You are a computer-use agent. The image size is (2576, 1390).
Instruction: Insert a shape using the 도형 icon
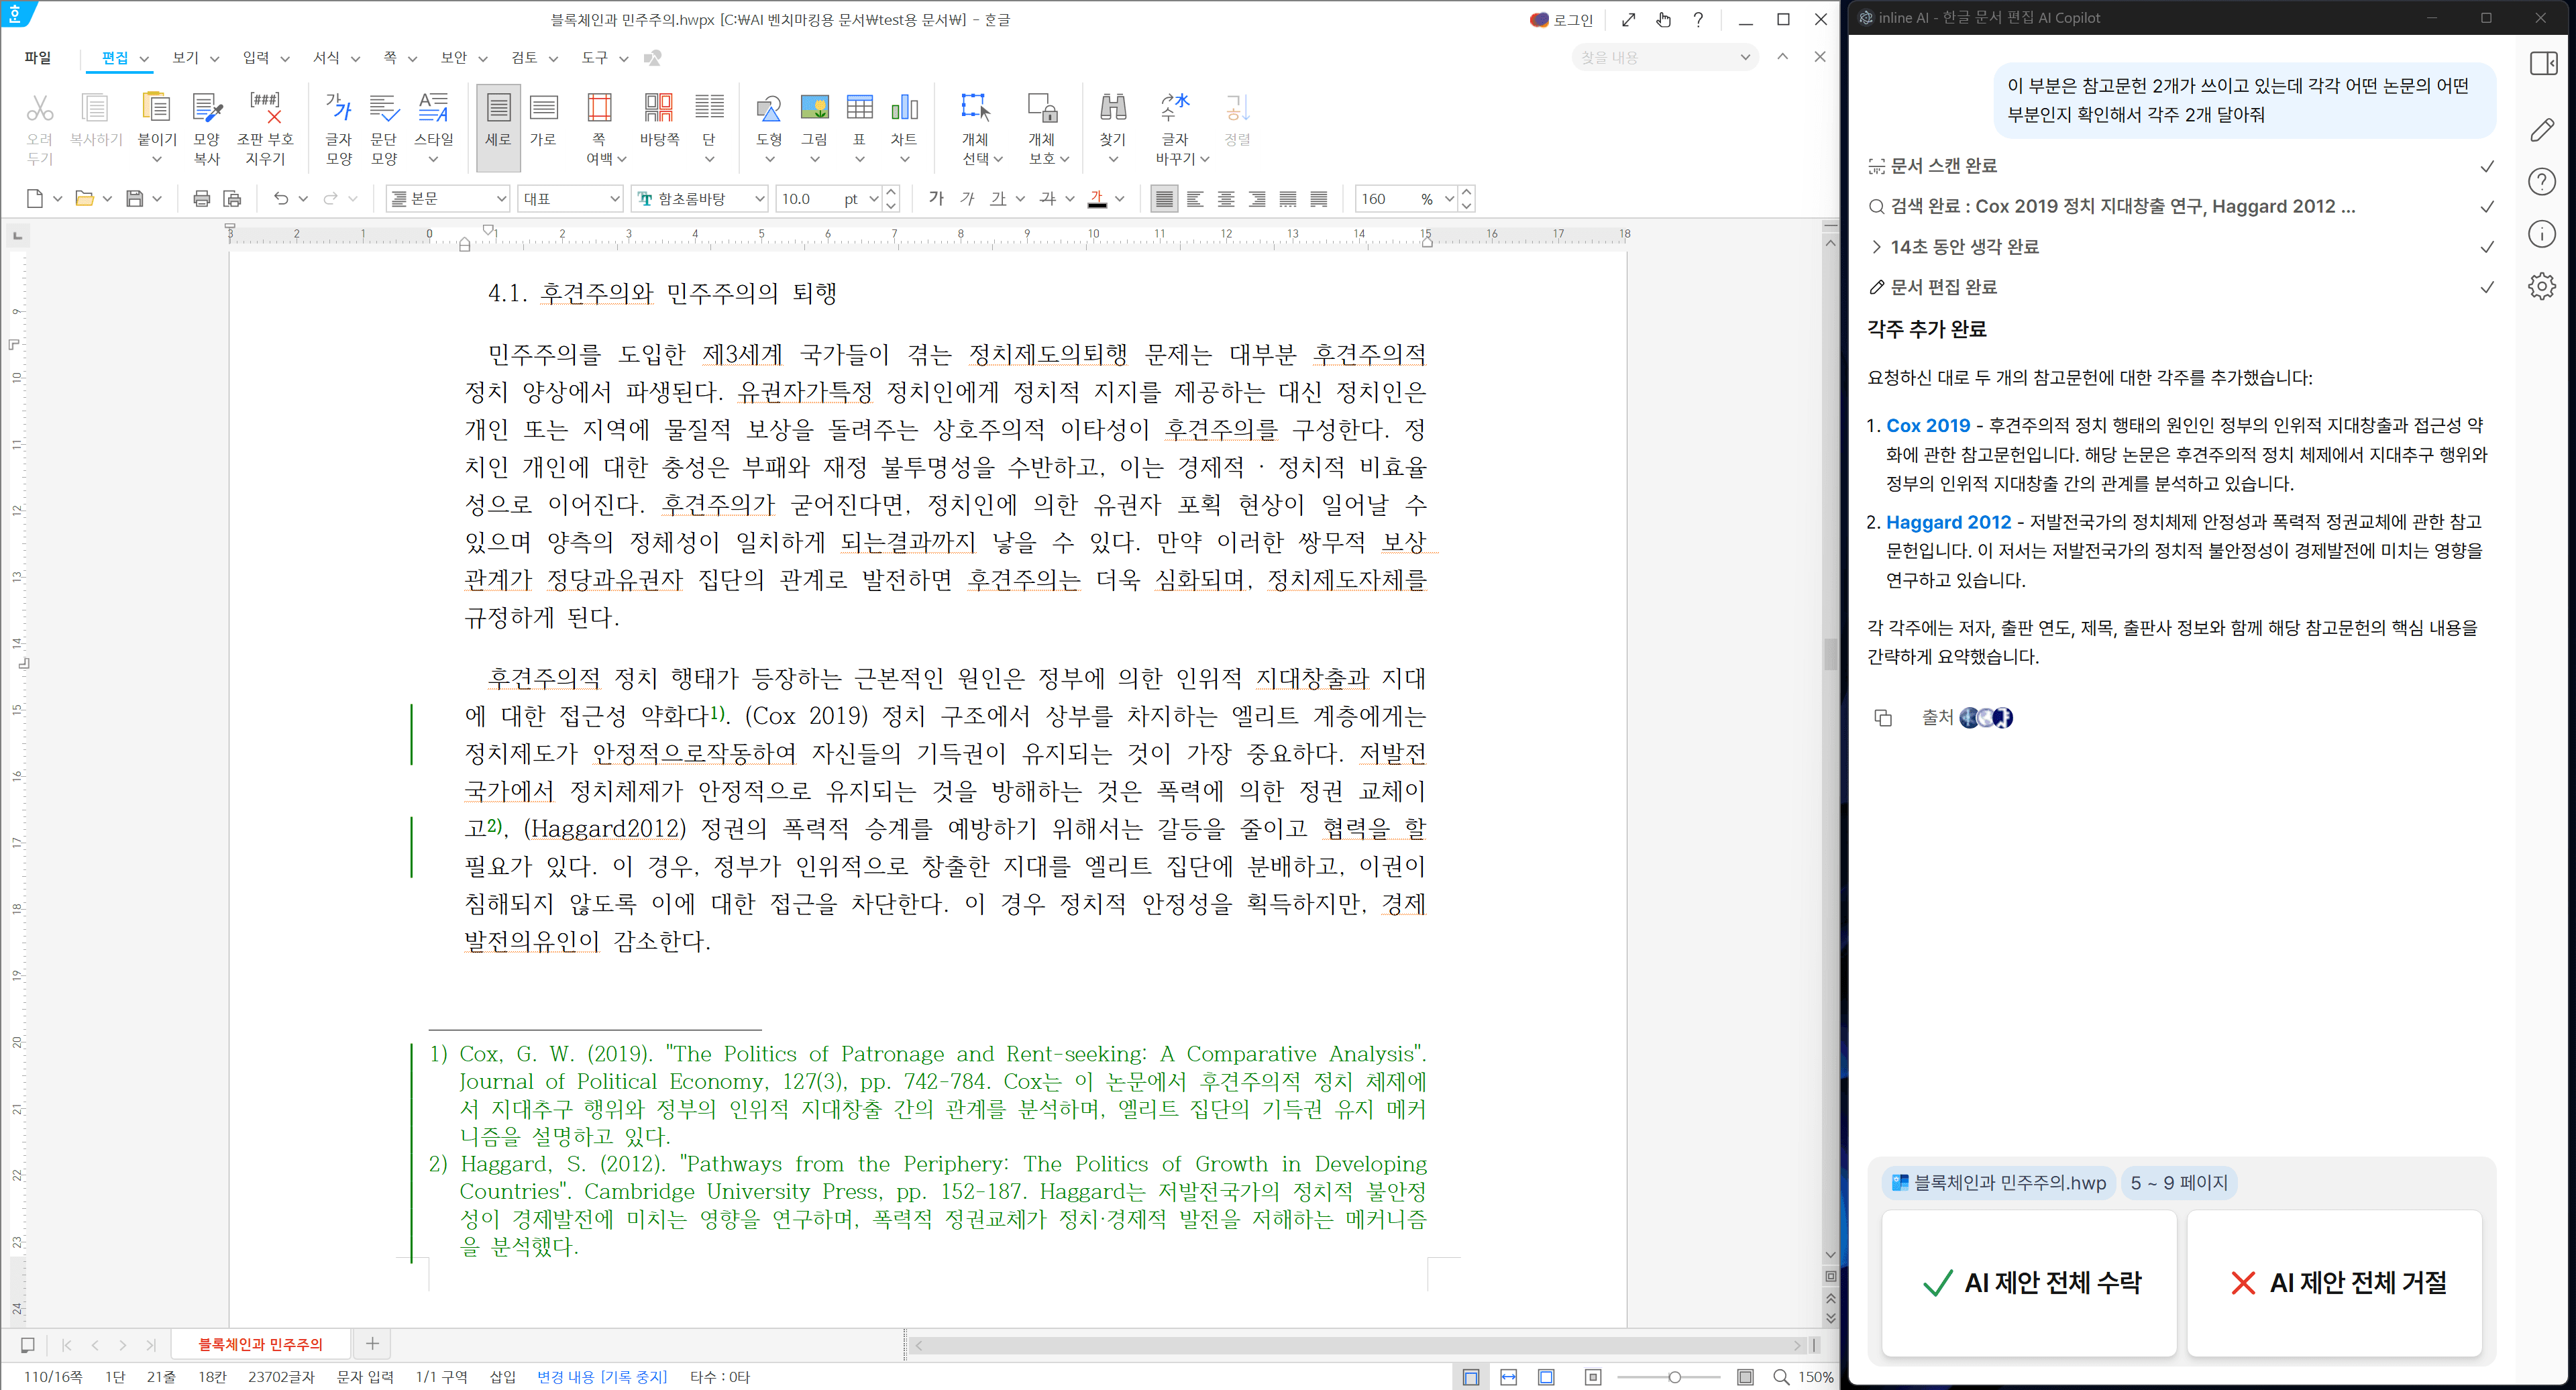(x=768, y=119)
